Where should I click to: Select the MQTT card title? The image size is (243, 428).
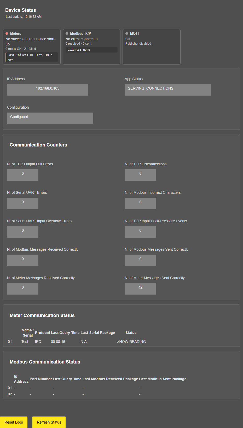pos(135,33)
